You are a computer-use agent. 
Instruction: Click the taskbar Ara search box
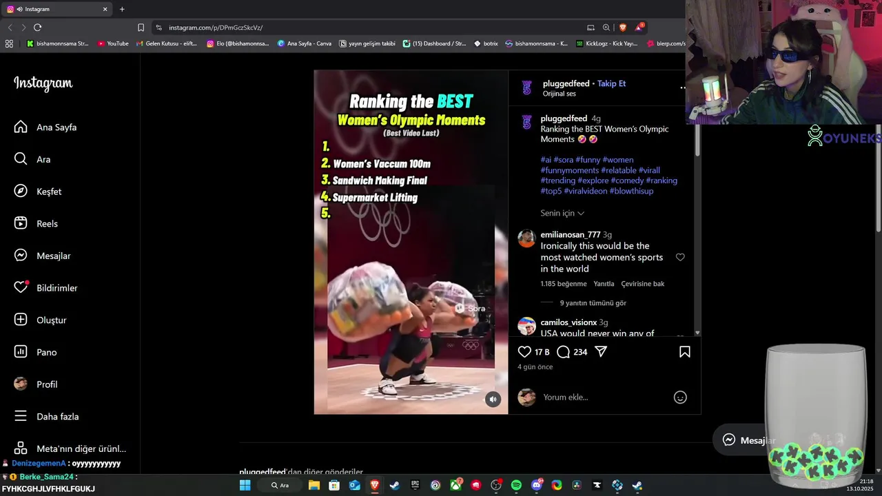pos(279,485)
